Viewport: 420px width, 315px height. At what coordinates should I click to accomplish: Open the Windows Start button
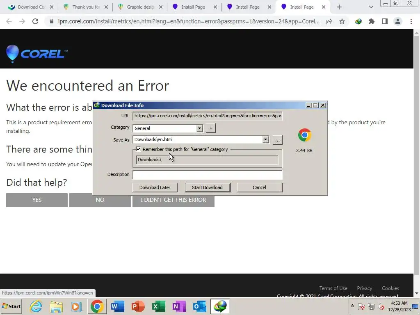coord(11,306)
